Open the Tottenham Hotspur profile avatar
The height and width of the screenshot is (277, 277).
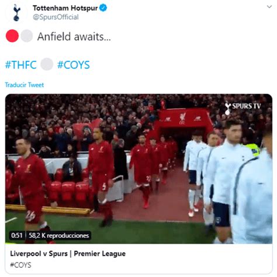click(16, 12)
